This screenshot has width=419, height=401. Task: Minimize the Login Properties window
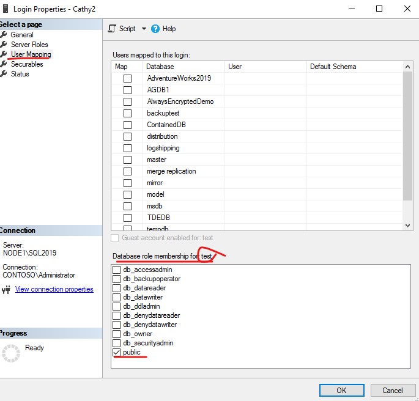pos(352,9)
